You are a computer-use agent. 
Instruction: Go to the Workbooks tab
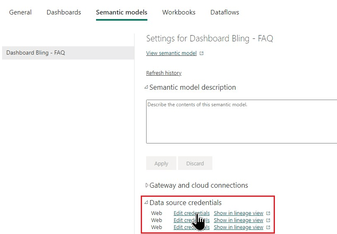(179, 12)
